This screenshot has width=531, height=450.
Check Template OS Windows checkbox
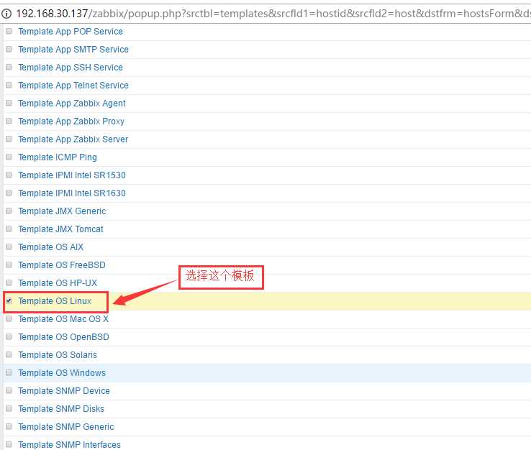coord(9,372)
